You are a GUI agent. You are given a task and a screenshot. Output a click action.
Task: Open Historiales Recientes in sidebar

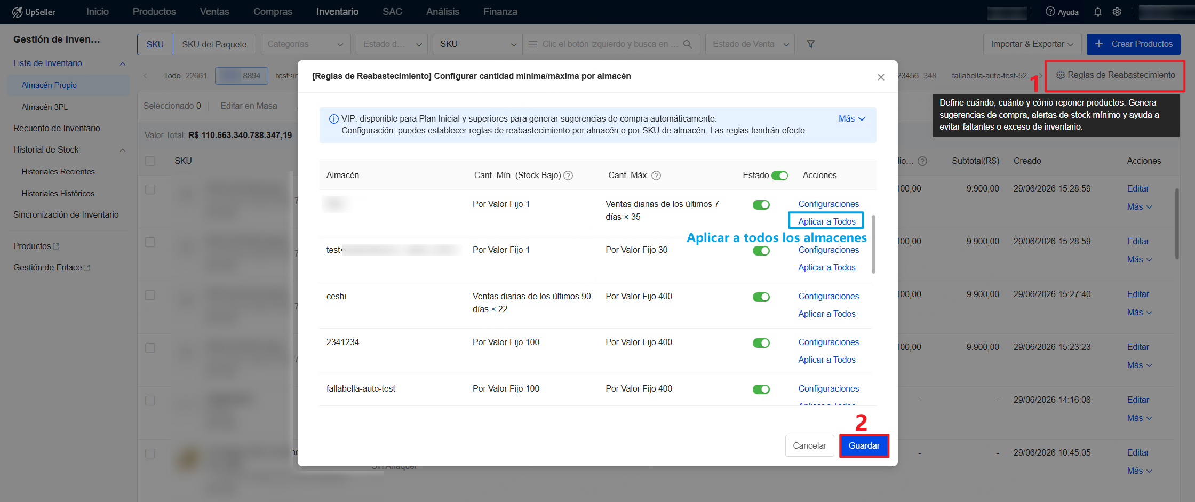58,171
